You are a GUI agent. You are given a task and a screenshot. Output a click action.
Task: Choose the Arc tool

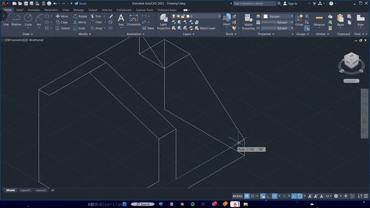[x=39, y=20]
